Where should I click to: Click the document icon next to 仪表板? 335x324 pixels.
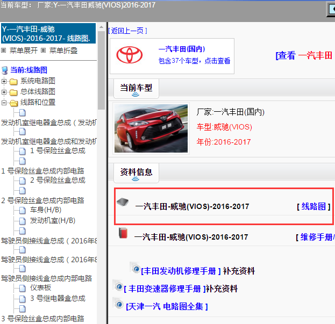click(x=23, y=288)
